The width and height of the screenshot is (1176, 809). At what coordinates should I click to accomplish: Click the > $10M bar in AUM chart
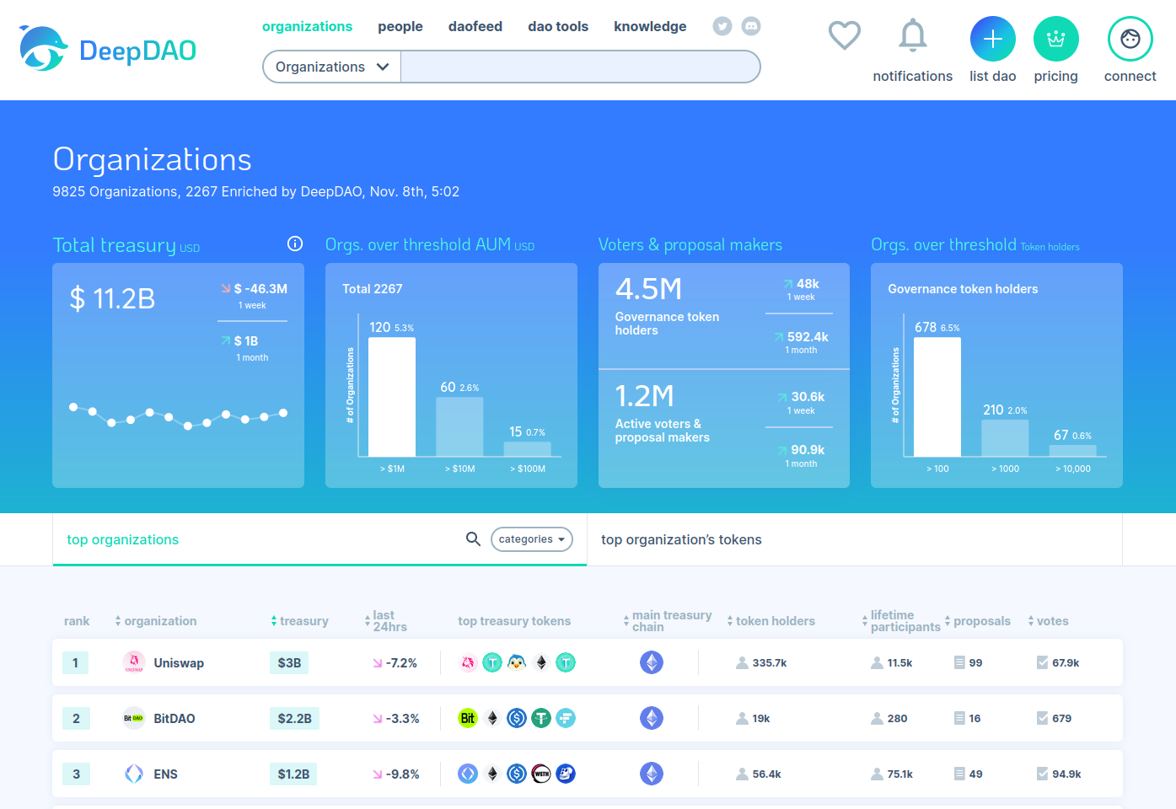pyautogui.click(x=459, y=427)
